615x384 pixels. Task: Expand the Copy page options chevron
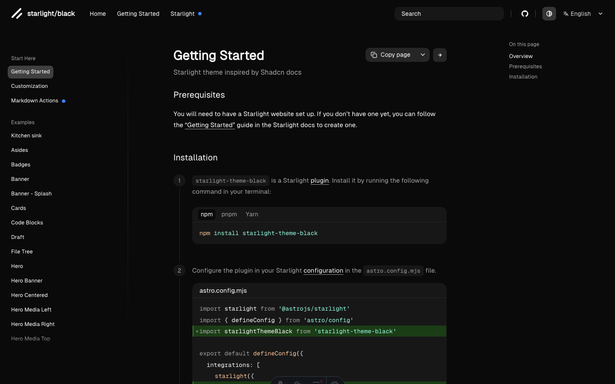click(423, 55)
